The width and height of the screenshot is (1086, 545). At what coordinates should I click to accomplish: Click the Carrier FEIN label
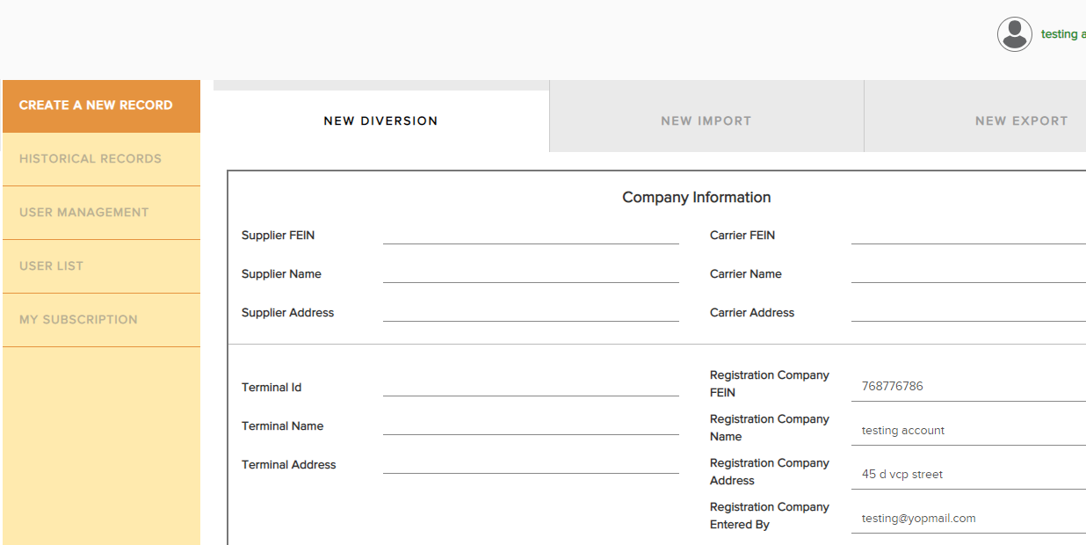(x=742, y=236)
